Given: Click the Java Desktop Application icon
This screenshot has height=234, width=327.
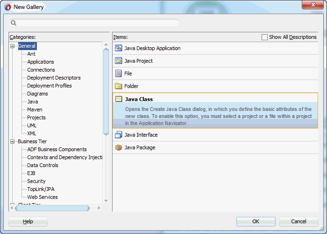Looking at the screenshot, I should pyautogui.click(x=119, y=48).
